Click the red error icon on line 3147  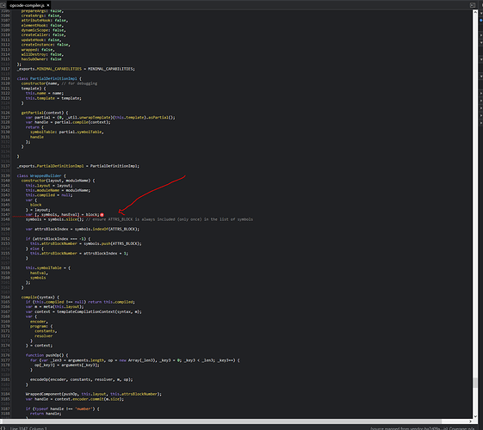point(102,215)
